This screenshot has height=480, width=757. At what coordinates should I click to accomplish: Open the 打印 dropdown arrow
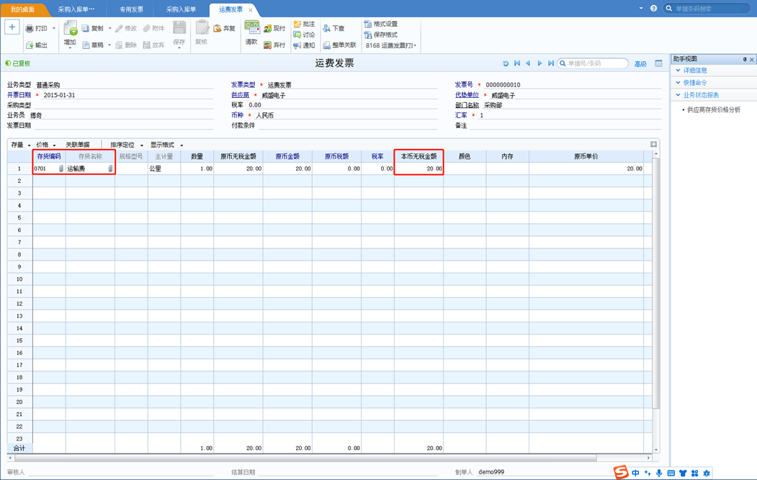(x=53, y=29)
